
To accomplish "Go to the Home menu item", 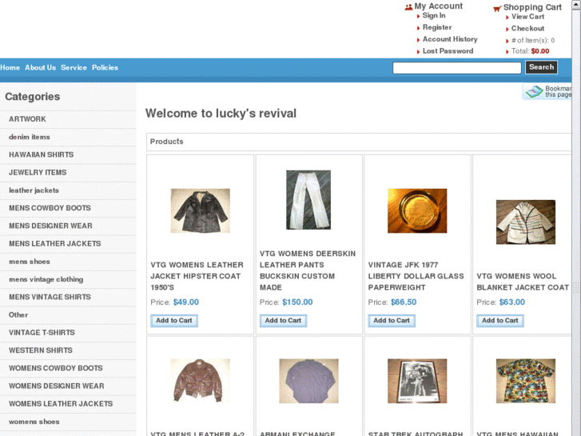I will click(x=10, y=67).
